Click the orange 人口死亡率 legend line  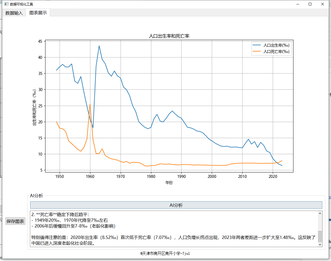(x=257, y=51)
